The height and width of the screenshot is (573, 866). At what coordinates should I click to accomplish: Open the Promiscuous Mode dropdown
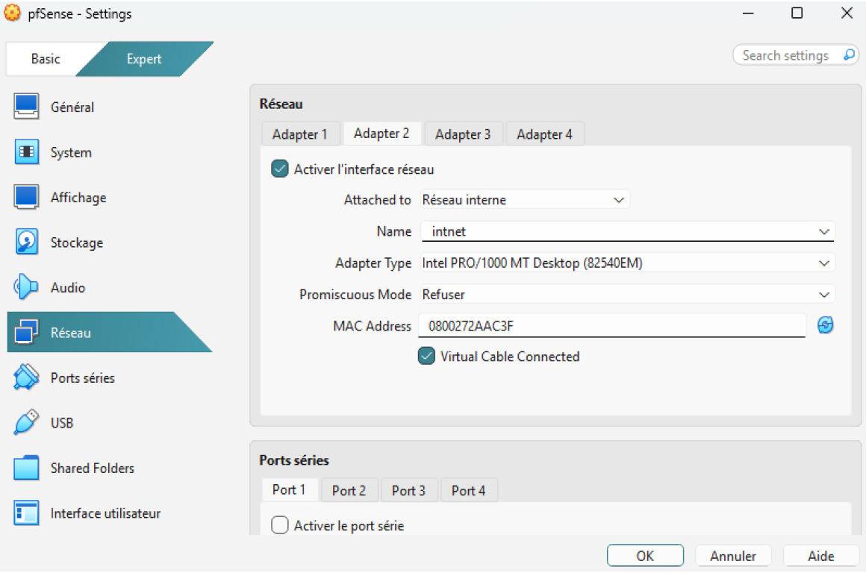pyautogui.click(x=627, y=294)
